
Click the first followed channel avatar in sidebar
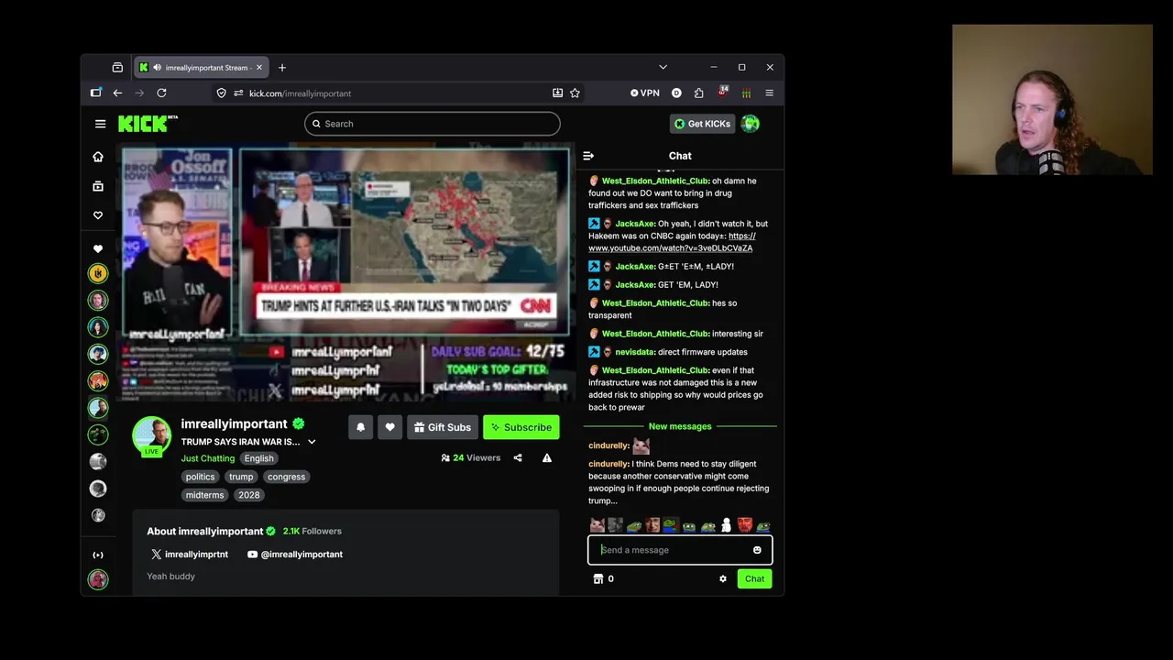point(98,273)
